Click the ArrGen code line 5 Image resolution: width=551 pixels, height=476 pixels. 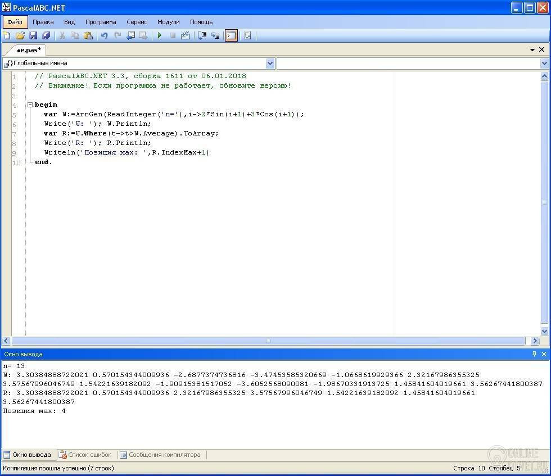174,115
